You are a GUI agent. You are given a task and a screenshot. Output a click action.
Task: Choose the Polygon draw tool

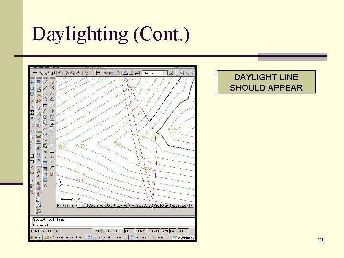coord(45,99)
